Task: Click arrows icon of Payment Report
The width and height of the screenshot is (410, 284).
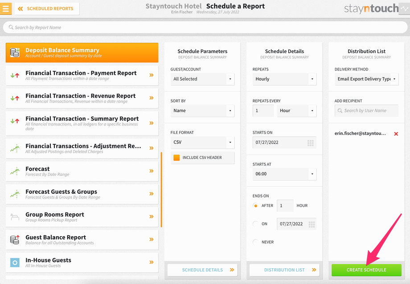Action: (x=15, y=75)
